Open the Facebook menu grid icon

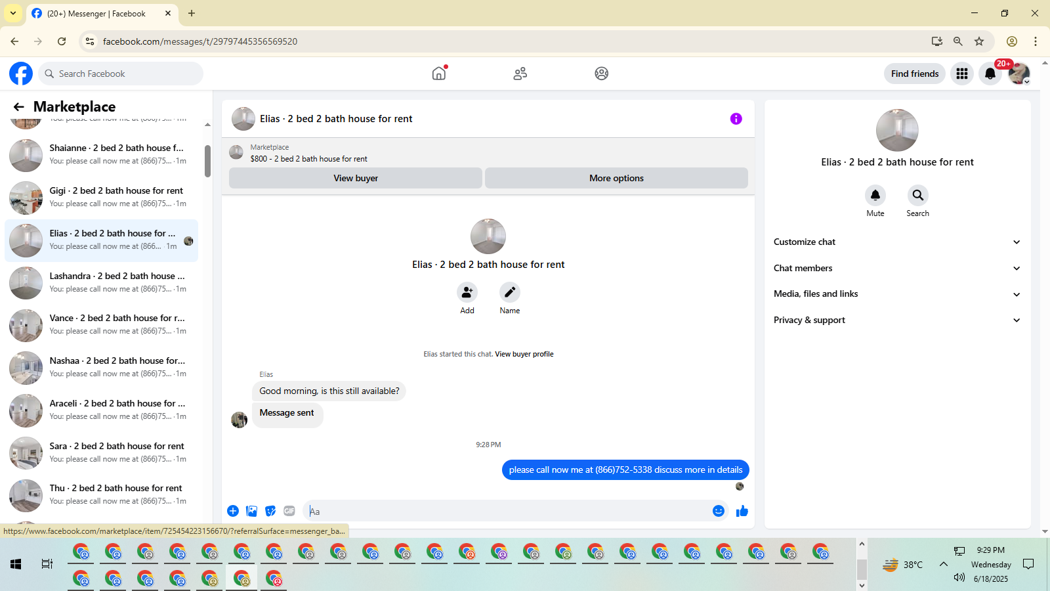coord(962,74)
